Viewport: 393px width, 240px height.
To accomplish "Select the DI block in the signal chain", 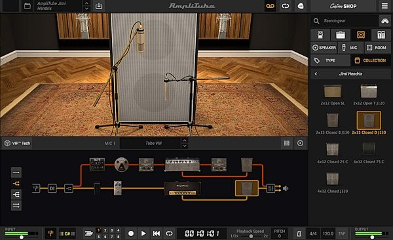I will click(x=52, y=188).
